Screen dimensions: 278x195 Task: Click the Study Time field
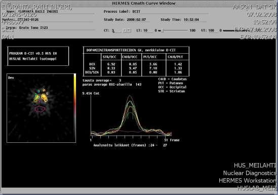[183, 20]
